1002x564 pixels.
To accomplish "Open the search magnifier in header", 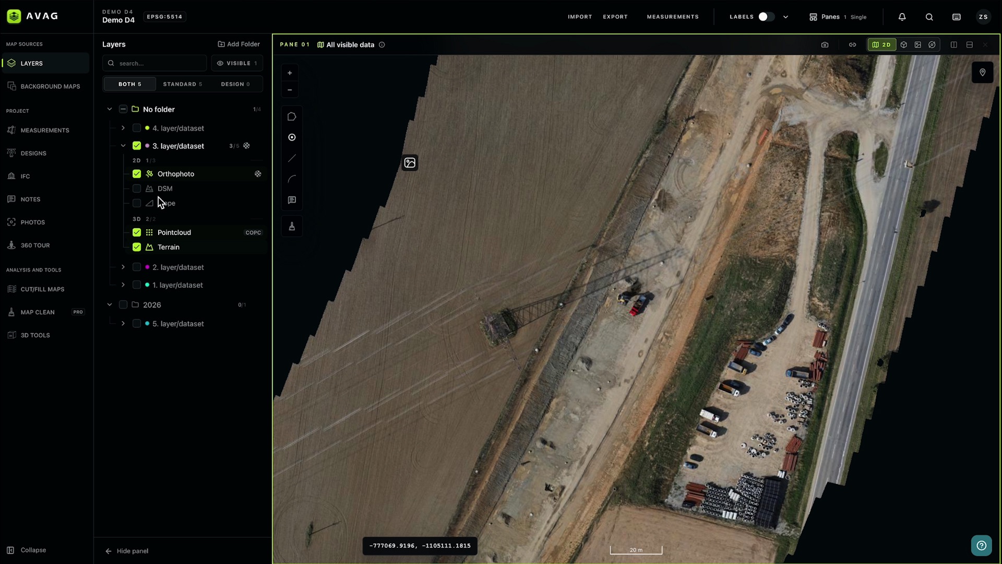I will tap(929, 17).
